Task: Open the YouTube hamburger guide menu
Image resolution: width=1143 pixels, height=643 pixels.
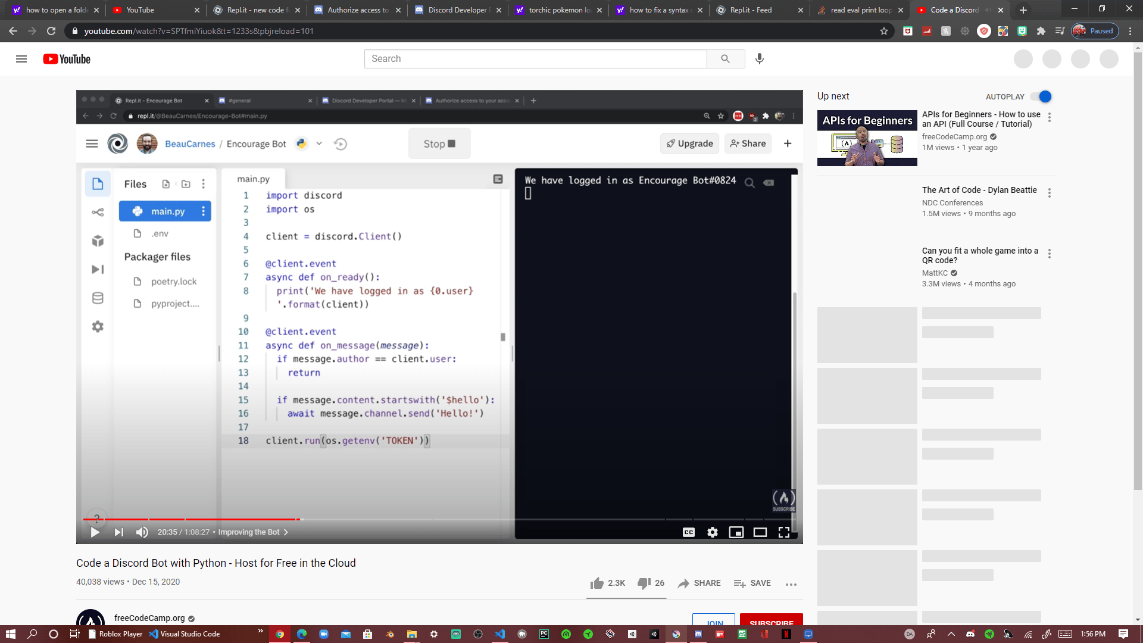Action: [21, 59]
